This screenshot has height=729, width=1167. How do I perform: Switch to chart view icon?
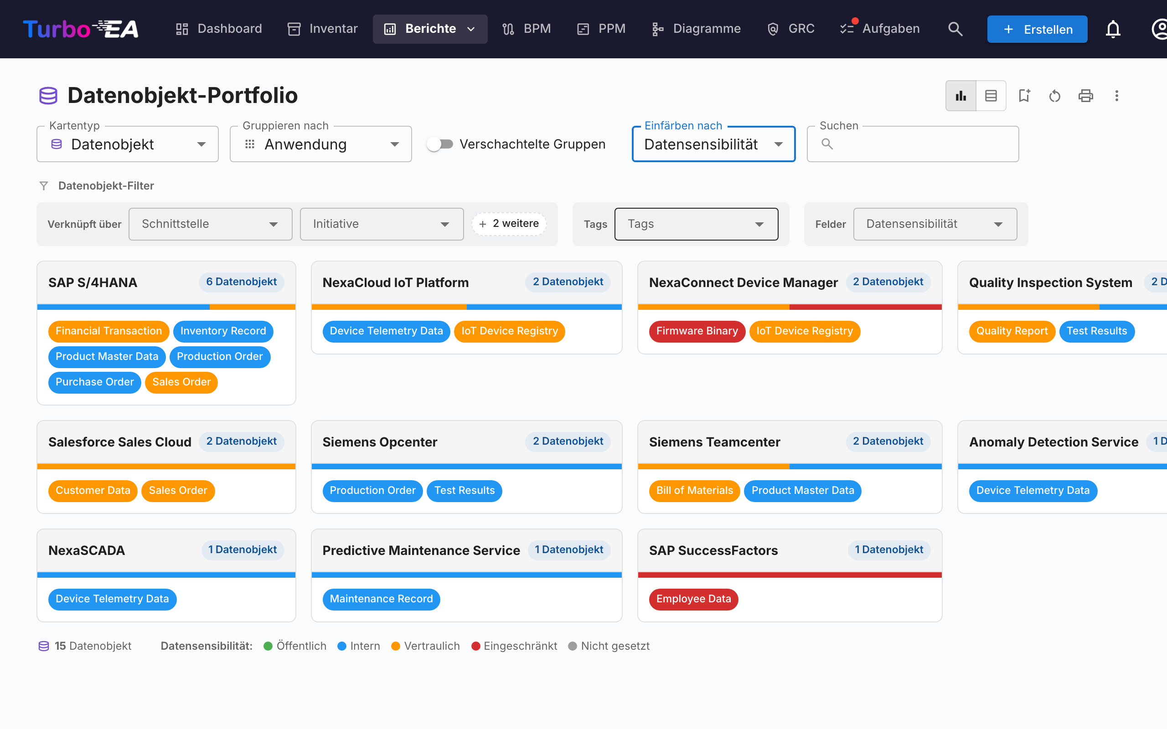[x=960, y=96]
